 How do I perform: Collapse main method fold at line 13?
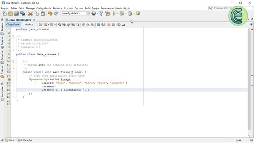point(13,72)
